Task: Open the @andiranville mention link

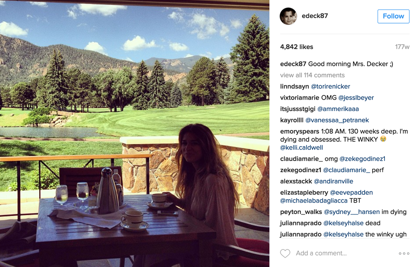Action: pos(333,181)
